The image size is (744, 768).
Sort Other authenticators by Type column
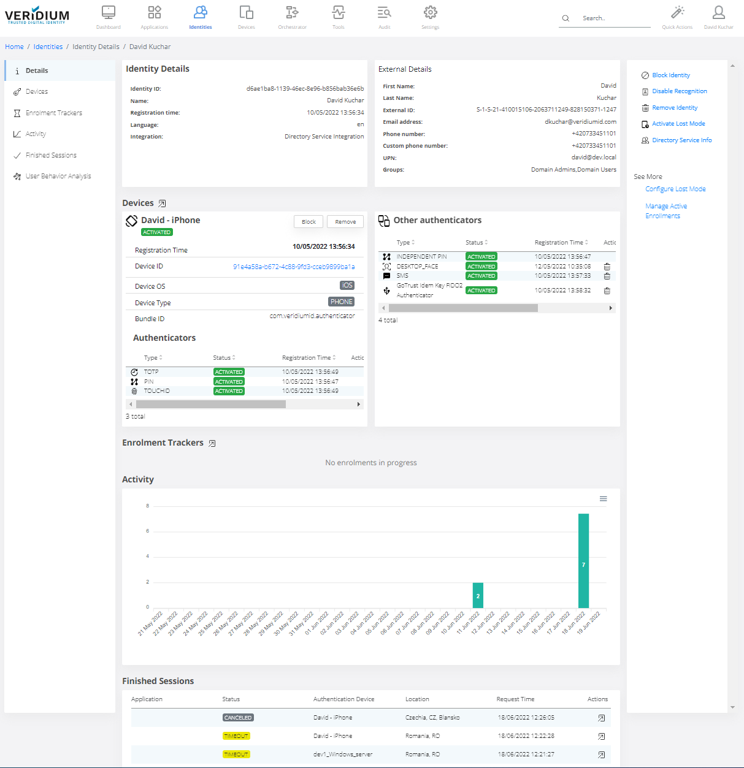(x=405, y=243)
